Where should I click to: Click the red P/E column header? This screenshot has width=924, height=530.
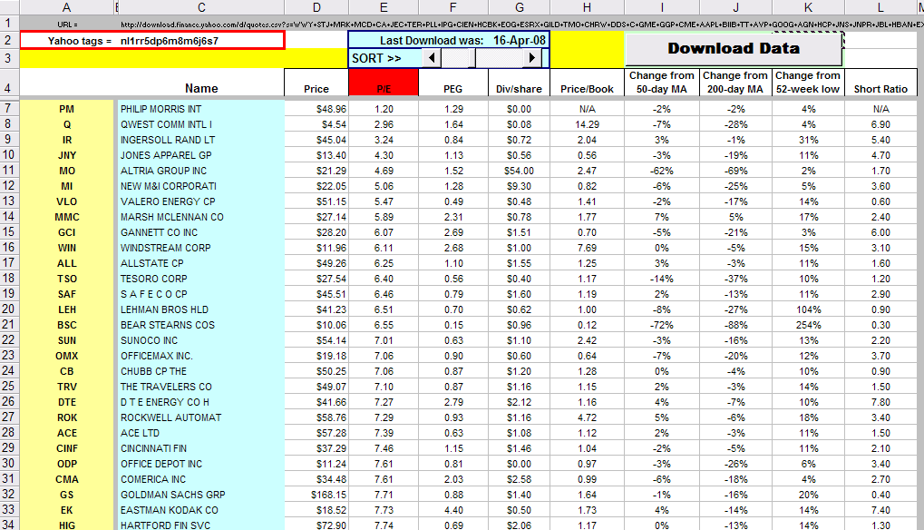384,83
